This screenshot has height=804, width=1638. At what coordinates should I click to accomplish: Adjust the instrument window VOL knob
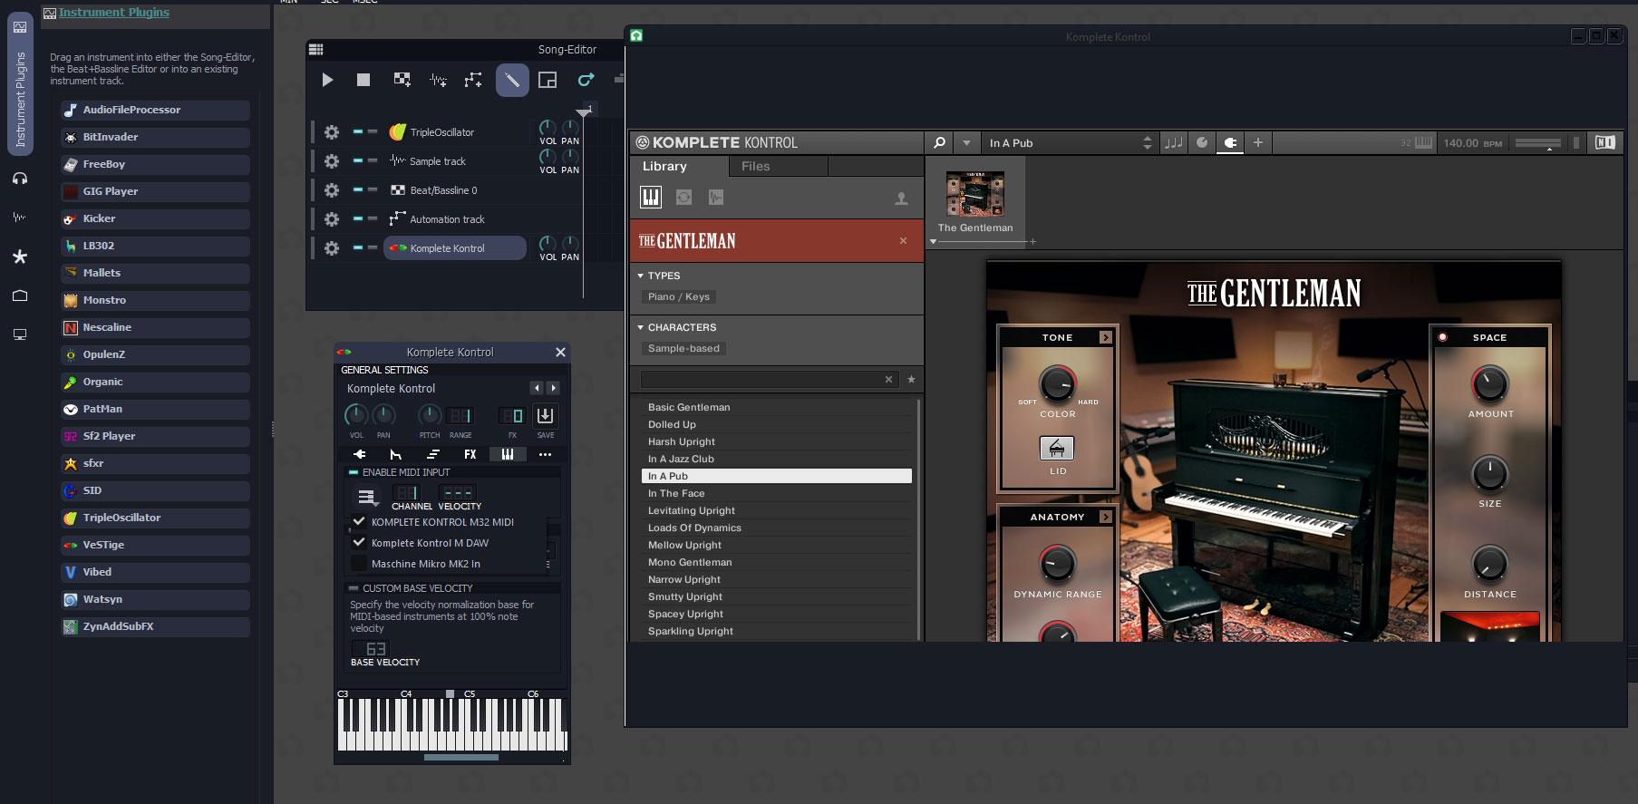356,415
